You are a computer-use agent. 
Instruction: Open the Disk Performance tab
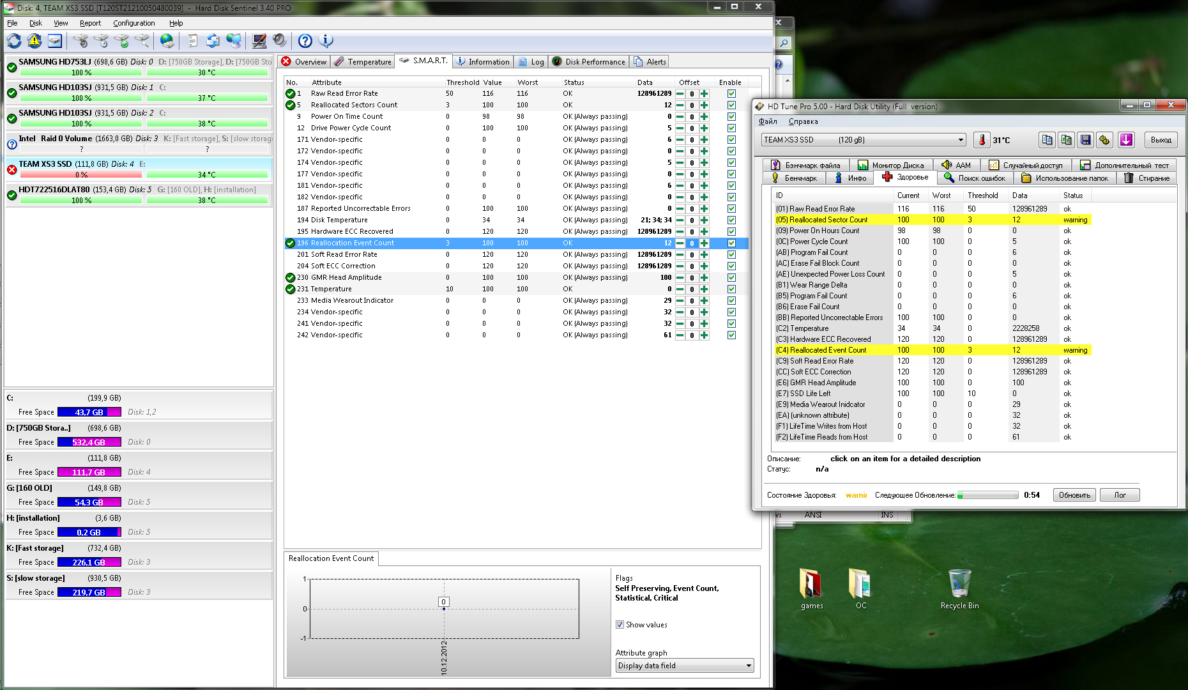[588, 62]
